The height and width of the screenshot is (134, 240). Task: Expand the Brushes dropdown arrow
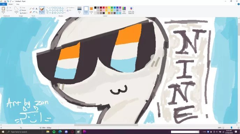click(42, 14)
